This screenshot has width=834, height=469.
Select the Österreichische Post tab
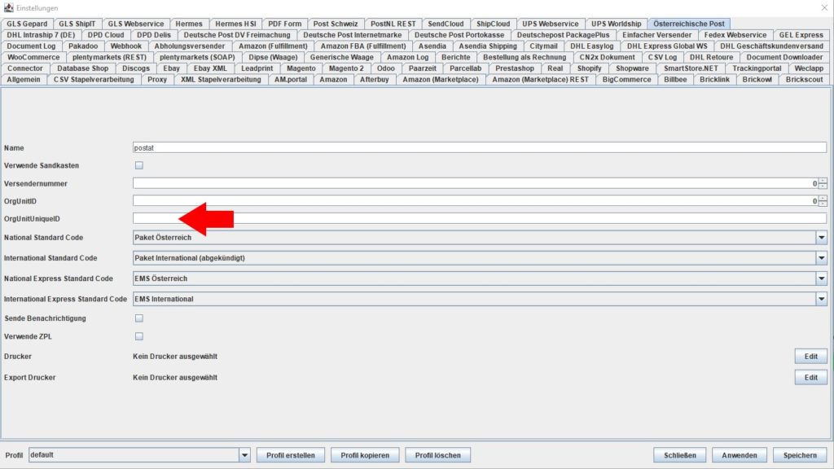[x=689, y=24]
